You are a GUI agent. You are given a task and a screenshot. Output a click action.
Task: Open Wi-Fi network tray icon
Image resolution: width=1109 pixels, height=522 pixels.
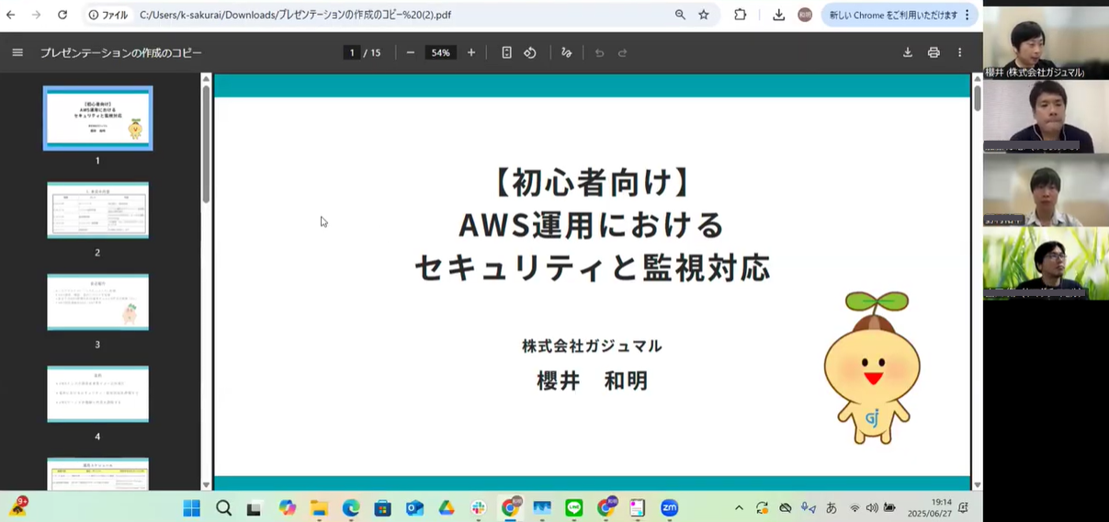pyautogui.click(x=854, y=508)
